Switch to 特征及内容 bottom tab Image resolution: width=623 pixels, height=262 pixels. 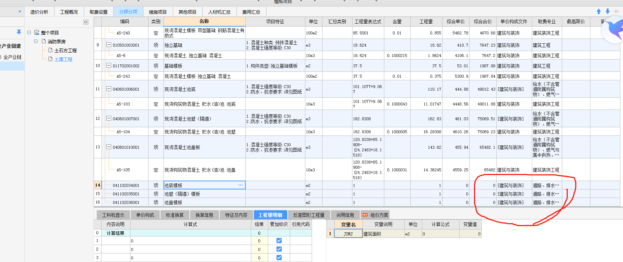coord(236,215)
